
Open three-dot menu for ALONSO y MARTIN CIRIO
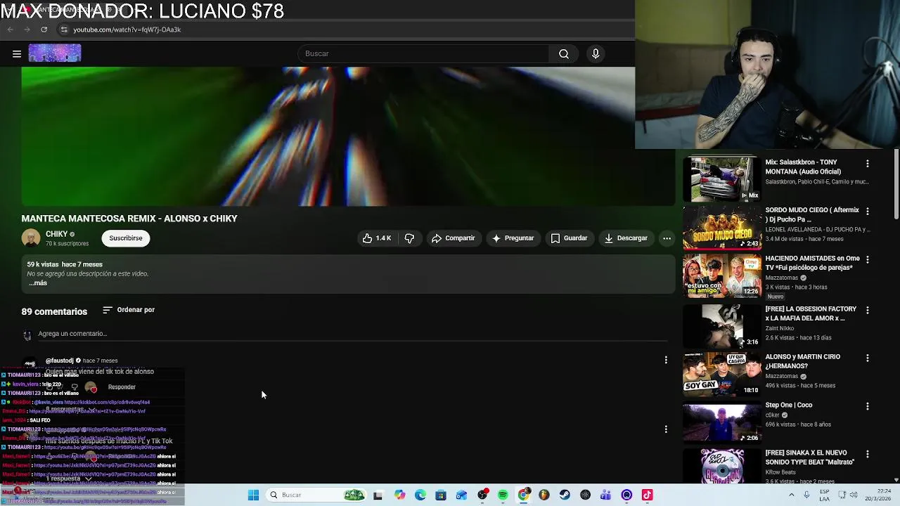pyautogui.click(x=867, y=358)
